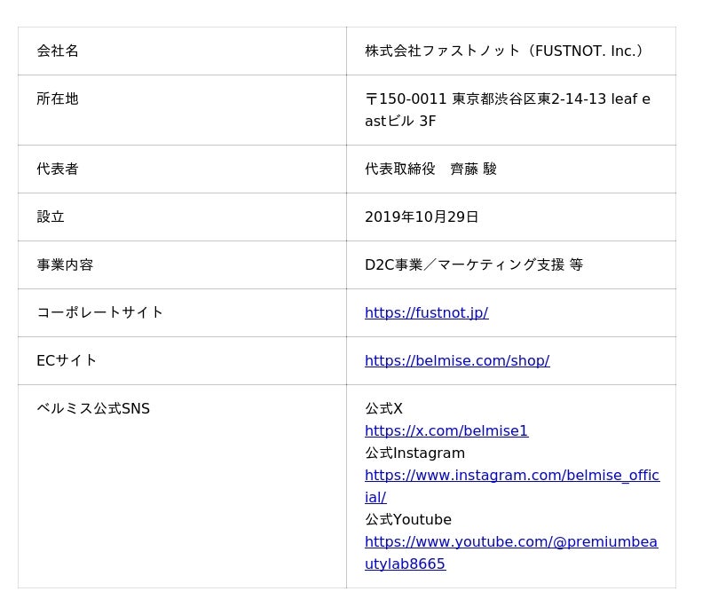Click the 会社名 label cell
Screen dimensions: 710x615
(x=58, y=51)
